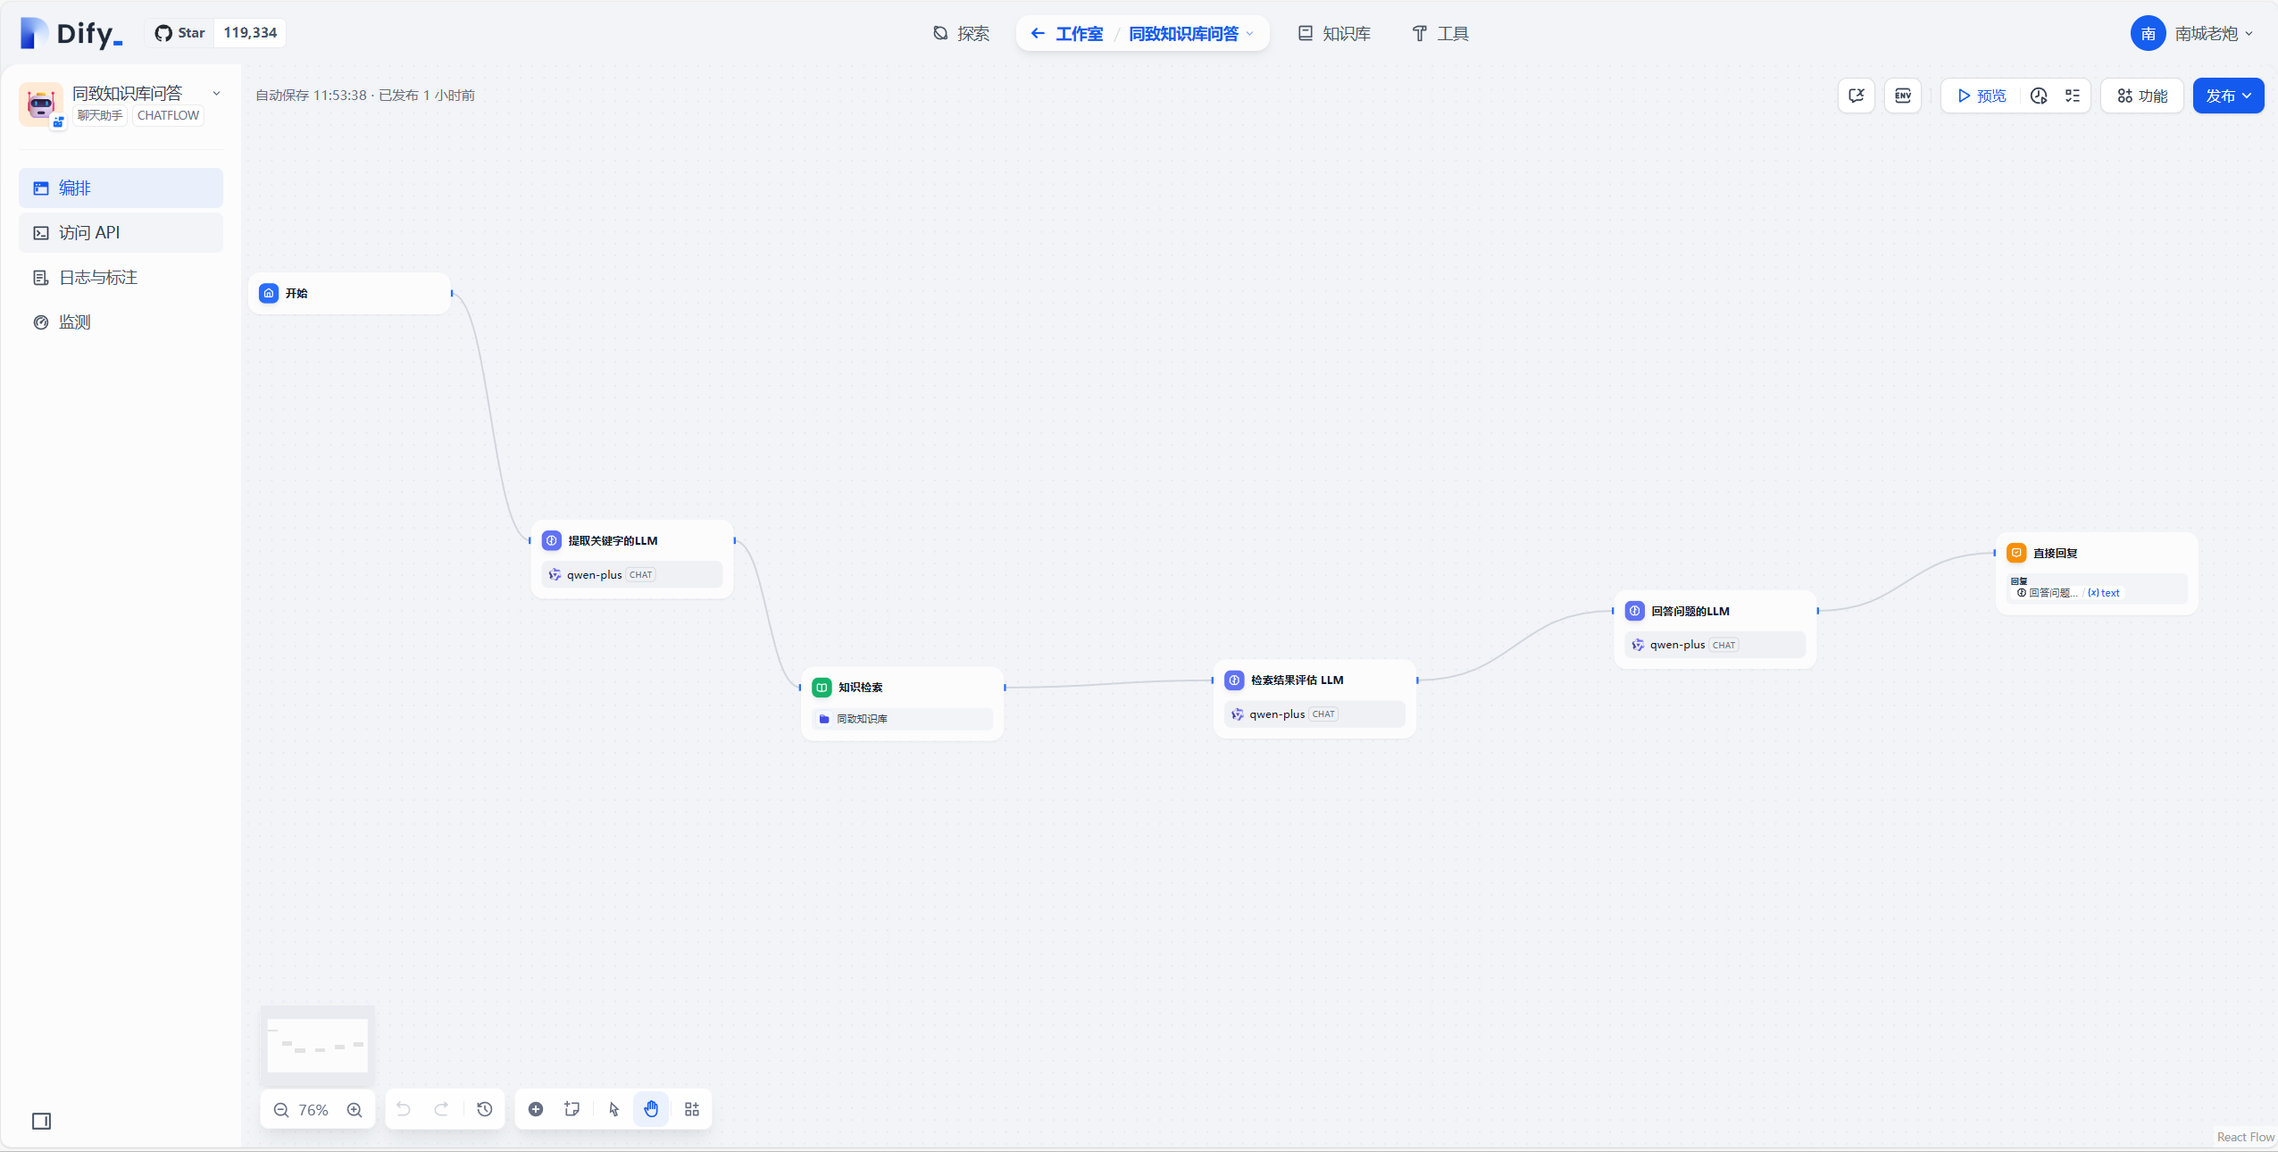Toggle the debug chat panel
The width and height of the screenshot is (2278, 1152).
pyautogui.click(x=1856, y=96)
